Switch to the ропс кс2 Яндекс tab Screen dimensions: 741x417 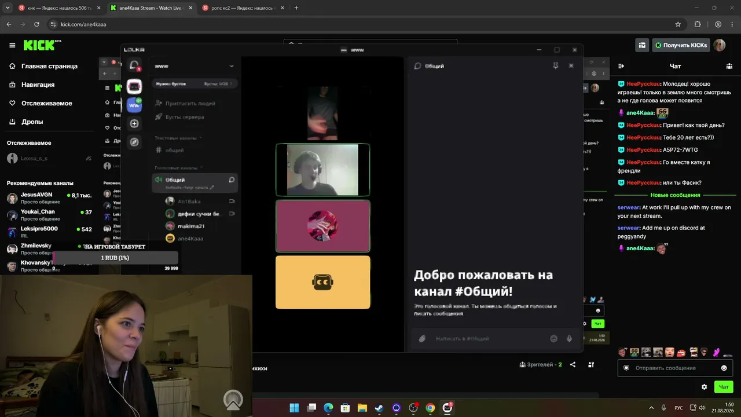pos(243,8)
